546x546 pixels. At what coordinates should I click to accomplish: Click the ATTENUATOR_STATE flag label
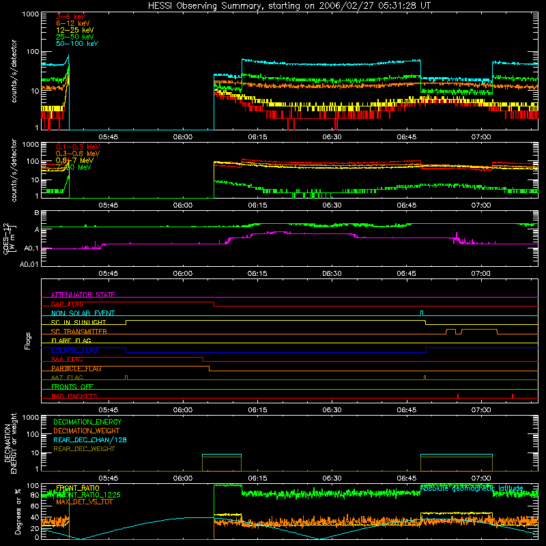pos(83,295)
